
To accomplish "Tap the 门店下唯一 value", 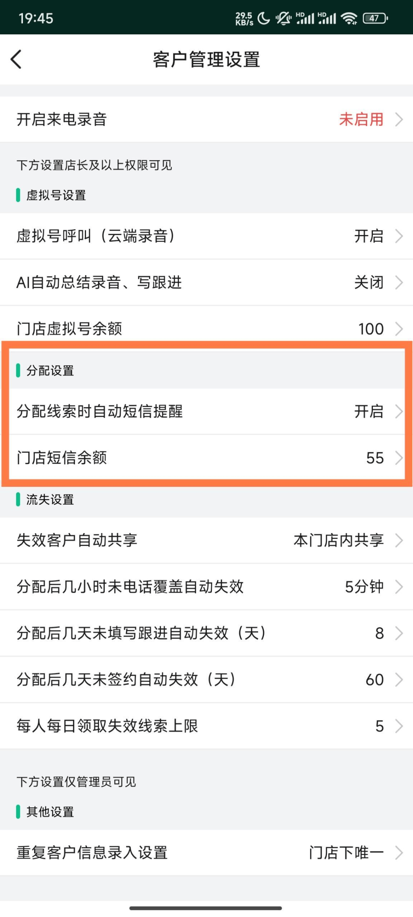I will 346,852.
